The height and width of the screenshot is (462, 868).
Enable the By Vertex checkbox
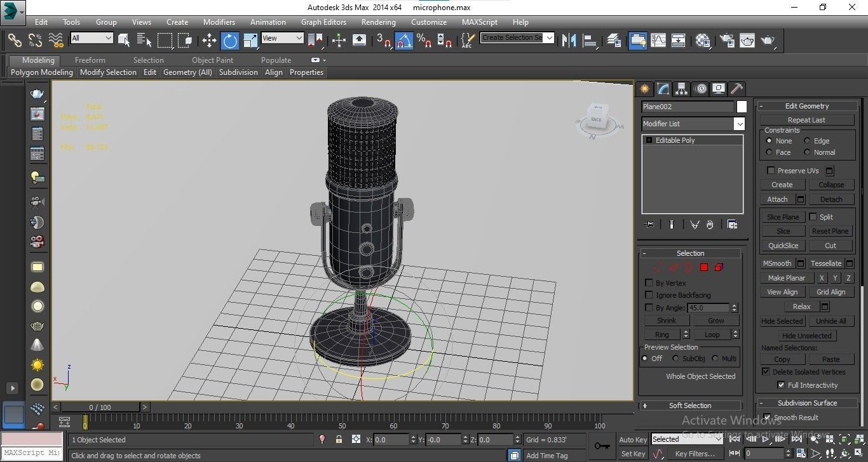[649, 283]
